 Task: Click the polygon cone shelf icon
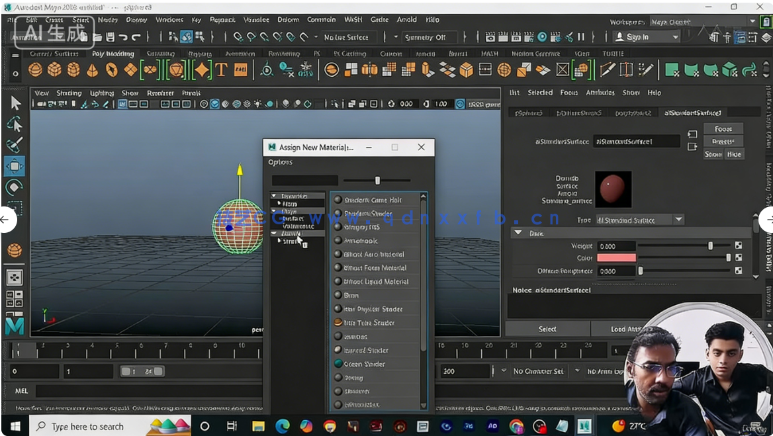[93, 69]
